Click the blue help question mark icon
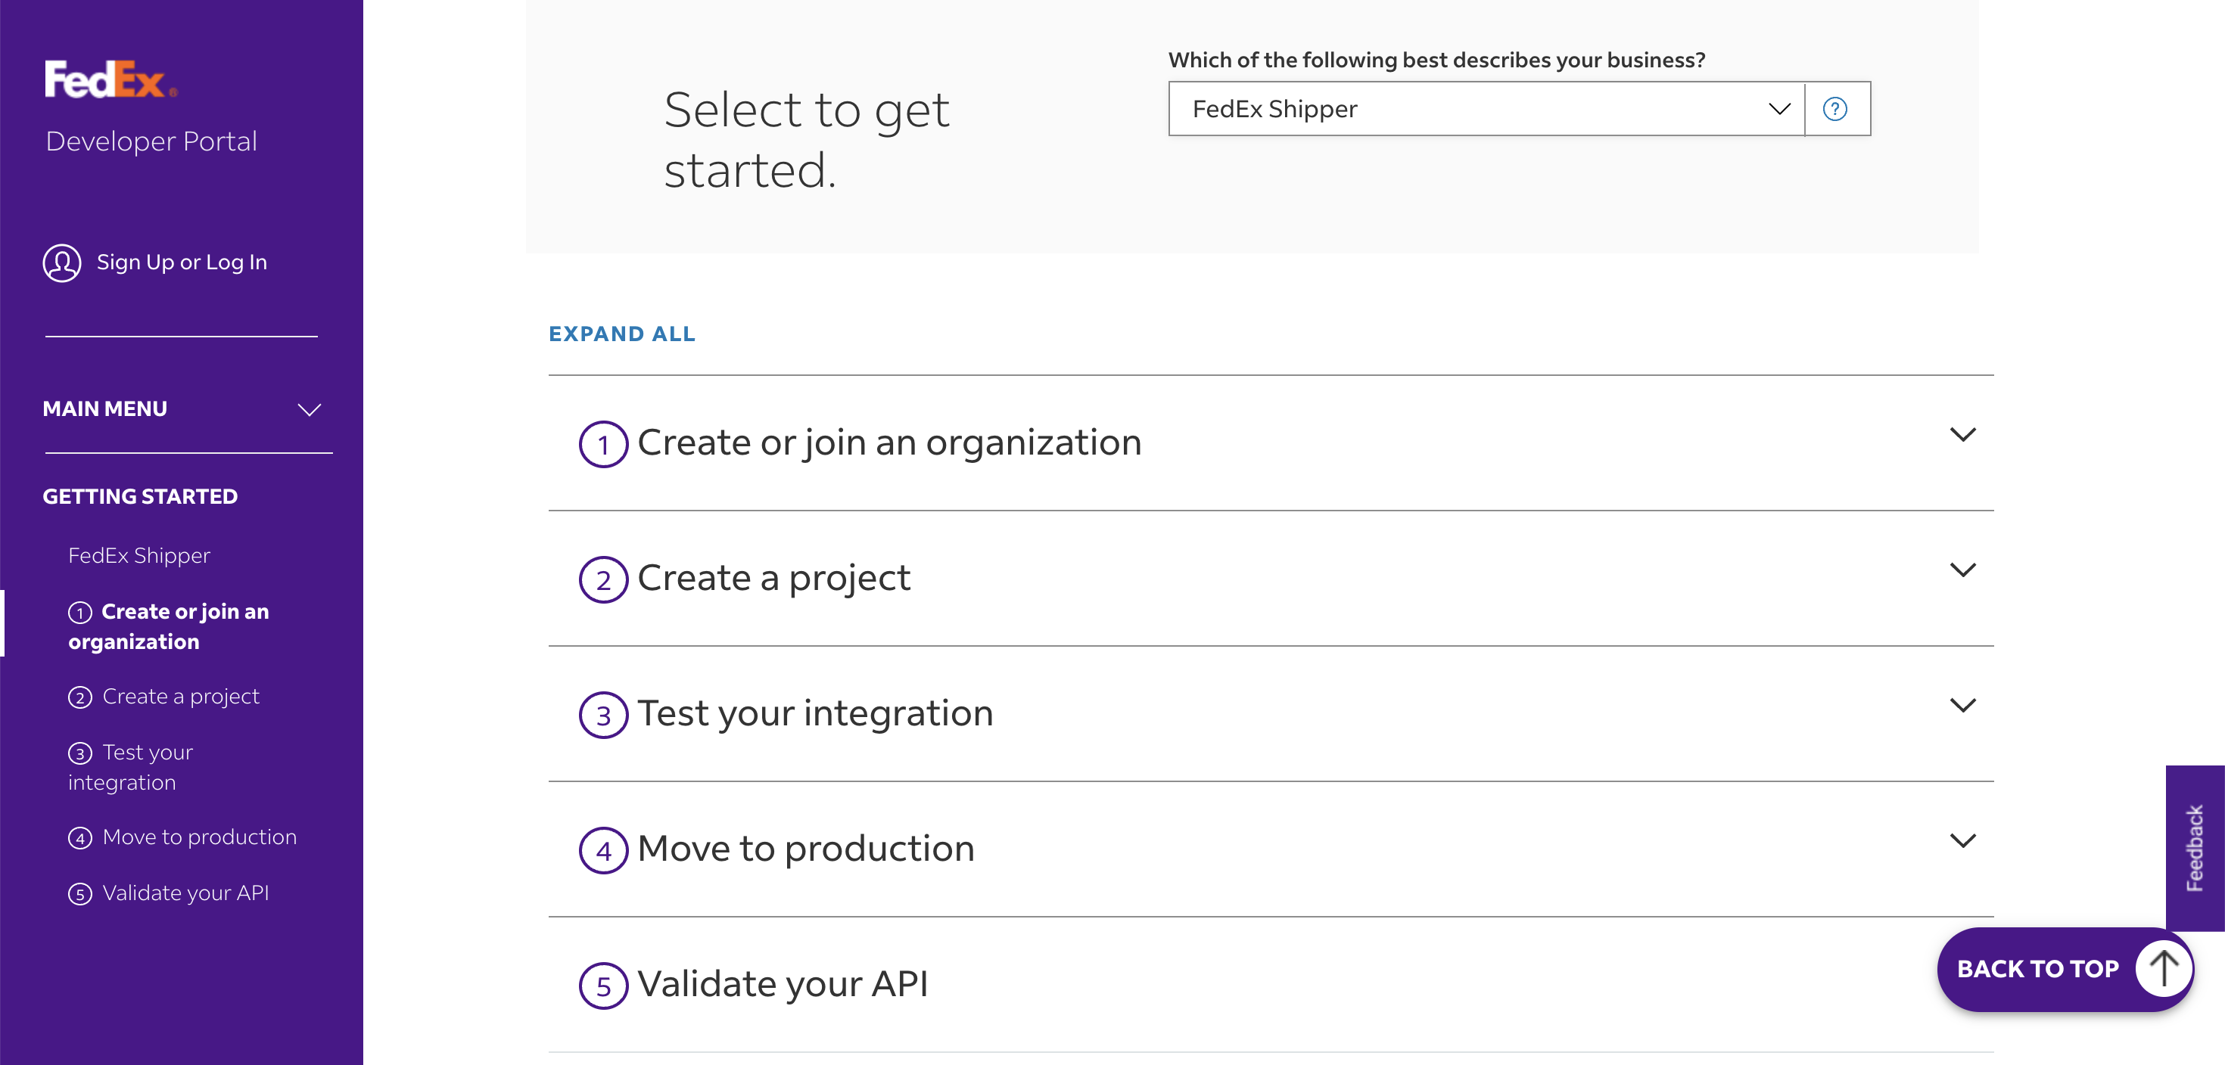This screenshot has height=1065, width=2225. click(1834, 110)
